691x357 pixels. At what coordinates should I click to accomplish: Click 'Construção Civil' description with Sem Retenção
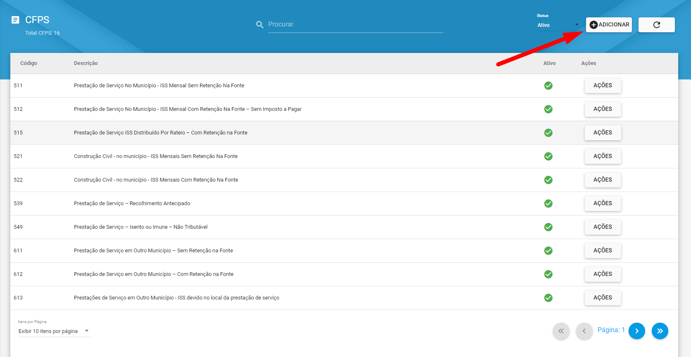coord(156,156)
